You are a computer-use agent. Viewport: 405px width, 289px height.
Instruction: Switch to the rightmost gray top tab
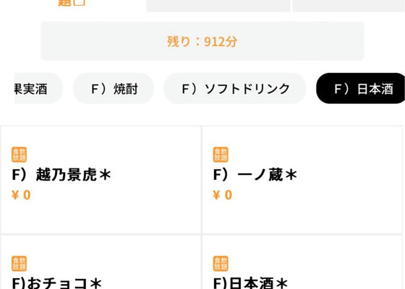(349, 6)
